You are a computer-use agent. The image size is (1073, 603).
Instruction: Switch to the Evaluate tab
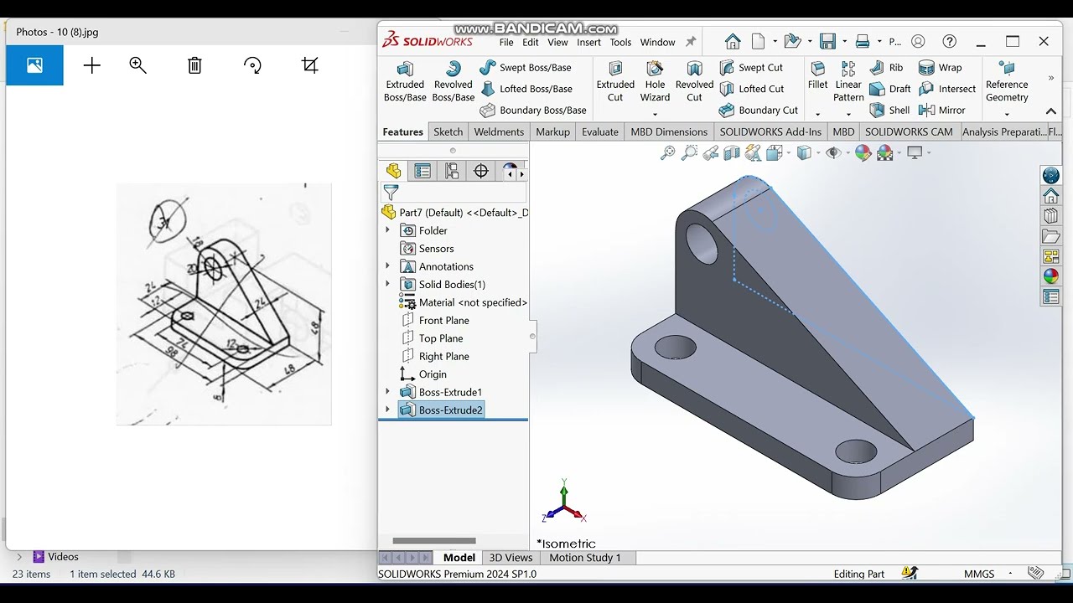600,131
